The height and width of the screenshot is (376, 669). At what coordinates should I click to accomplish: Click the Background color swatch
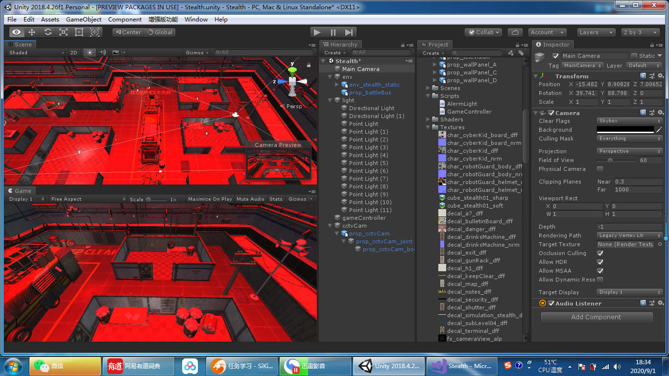(625, 130)
